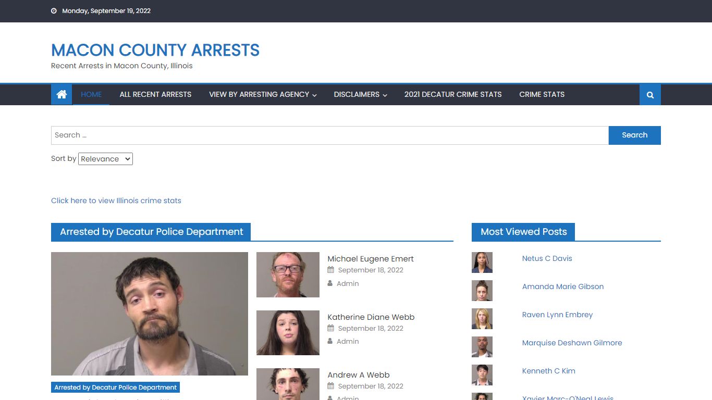Open the search magnifier icon in navbar
The height and width of the screenshot is (400, 712).
[650, 95]
